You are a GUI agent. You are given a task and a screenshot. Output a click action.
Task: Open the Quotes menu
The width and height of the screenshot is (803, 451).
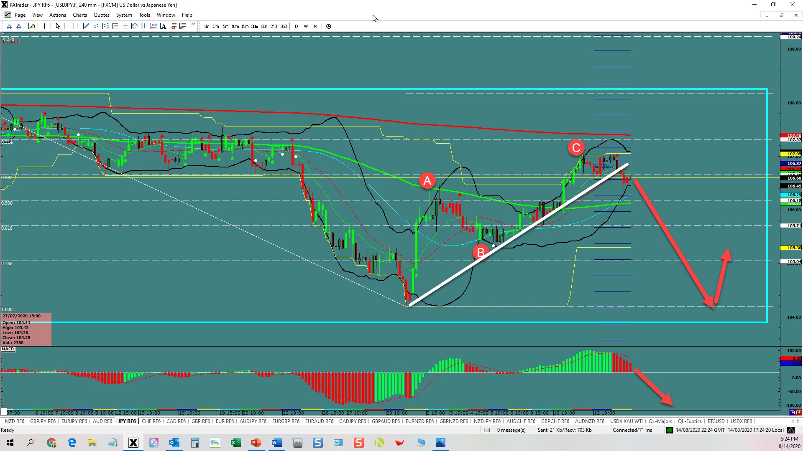point(102,15)
